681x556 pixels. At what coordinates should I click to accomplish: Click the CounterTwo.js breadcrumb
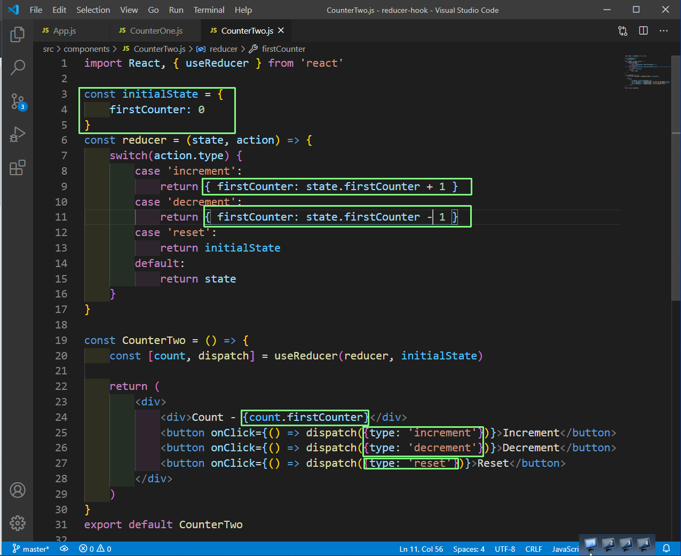tap(154, 49)
